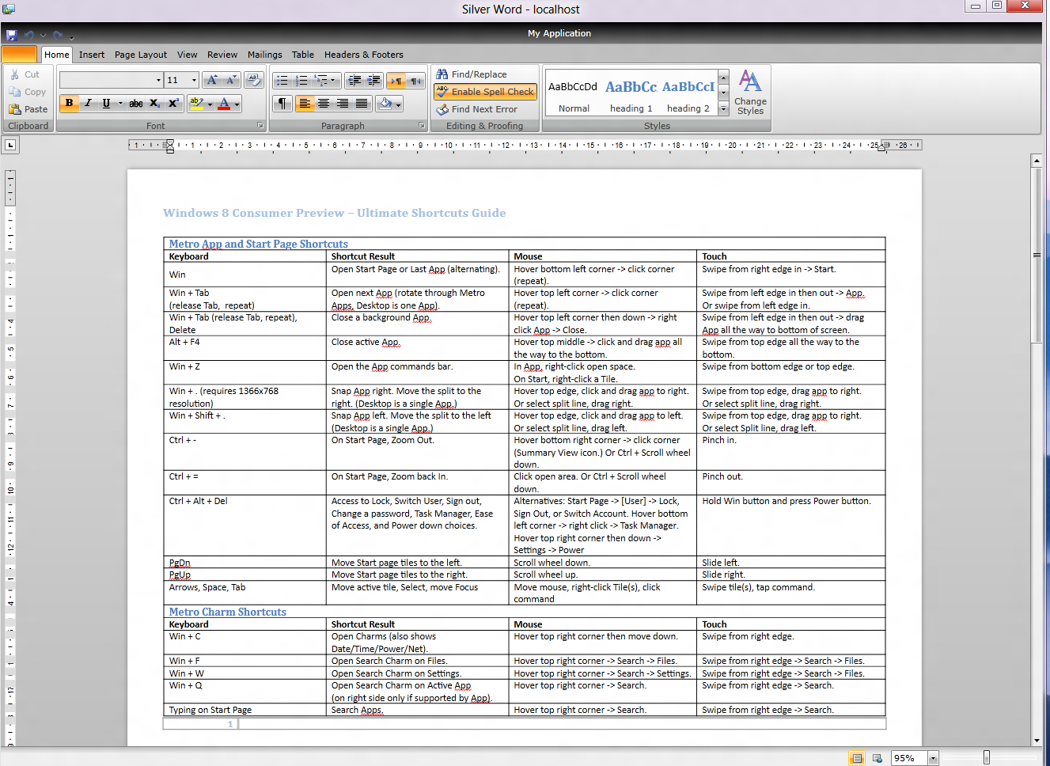Toggle Underline formatting
Viewport: 1050px width, 766px height.
(x=106, y=104)
